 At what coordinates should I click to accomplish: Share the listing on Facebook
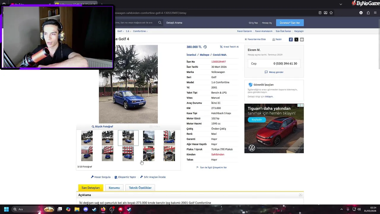[291, 40]
